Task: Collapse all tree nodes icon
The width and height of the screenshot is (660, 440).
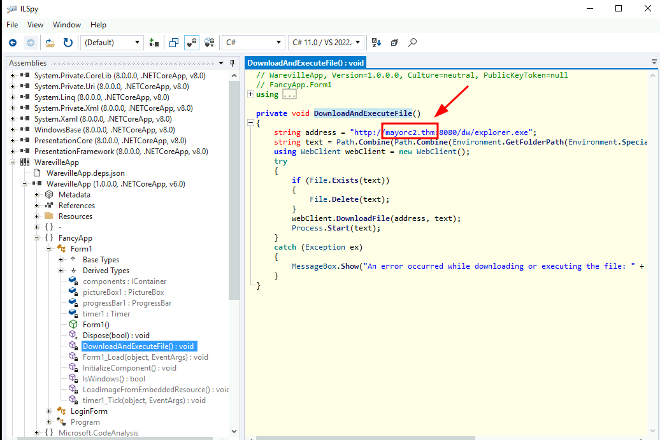Action: point(394,43)
